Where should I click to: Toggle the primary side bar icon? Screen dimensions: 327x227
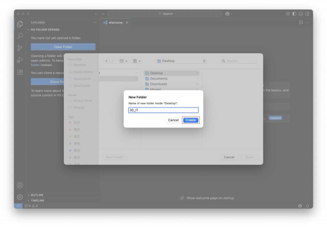[294, 14]
